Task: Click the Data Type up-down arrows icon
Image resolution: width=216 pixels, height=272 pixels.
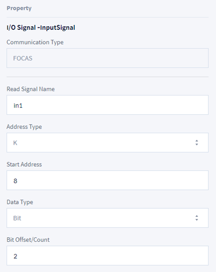Action: pos(196,218)
